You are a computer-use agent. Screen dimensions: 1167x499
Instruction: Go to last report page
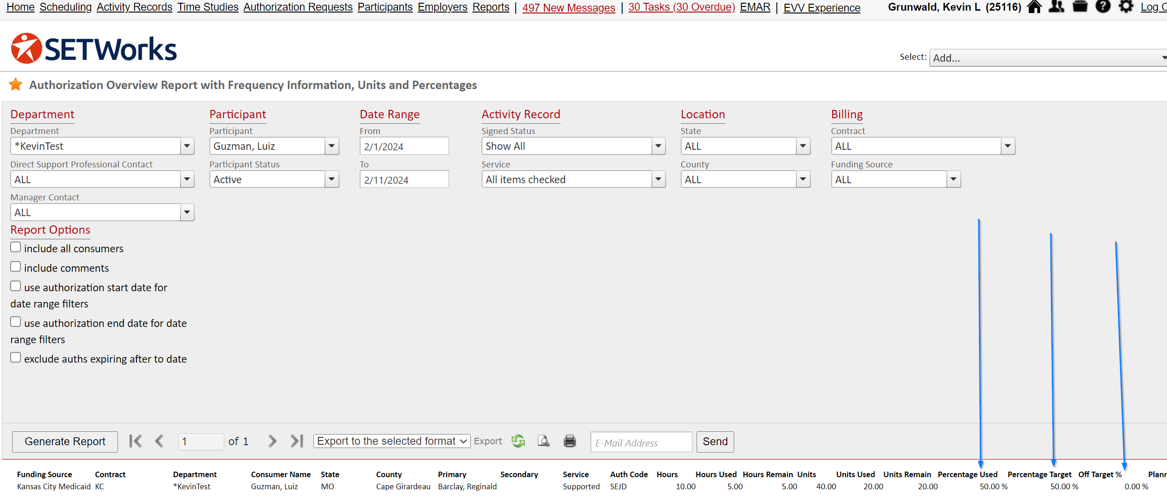tap(297, 441)
